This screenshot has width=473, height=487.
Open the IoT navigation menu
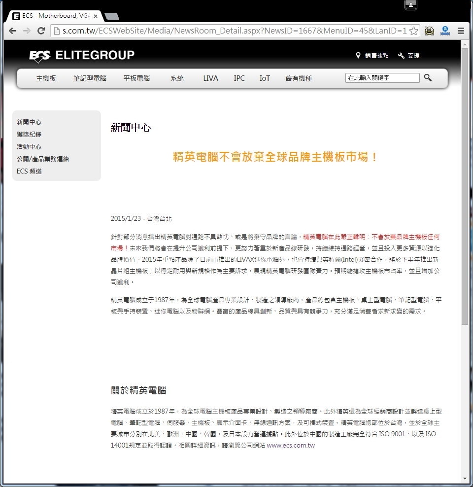point(265,78)
